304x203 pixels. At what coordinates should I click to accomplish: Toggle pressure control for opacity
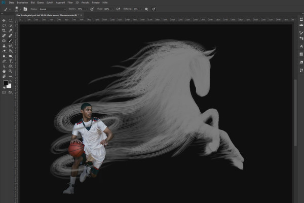click(x=92, y=9)
